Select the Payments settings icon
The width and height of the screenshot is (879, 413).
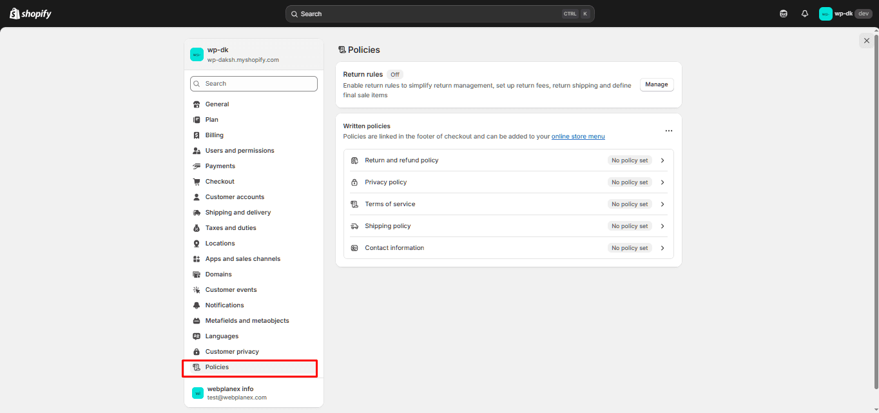tap(197, 166)
